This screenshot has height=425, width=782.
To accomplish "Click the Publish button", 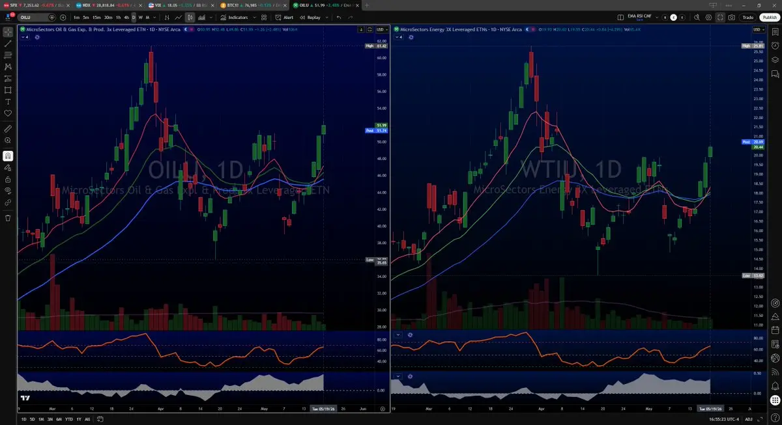I will [770, 18].
